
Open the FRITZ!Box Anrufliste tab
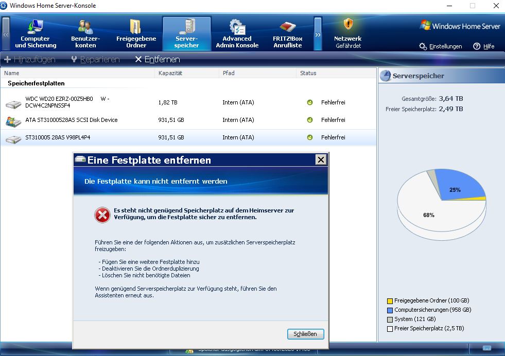(287, 34)
